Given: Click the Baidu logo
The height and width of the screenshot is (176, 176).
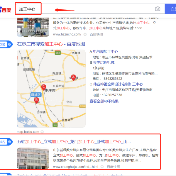Looking at the screenshot, I should tap(5, 9).
